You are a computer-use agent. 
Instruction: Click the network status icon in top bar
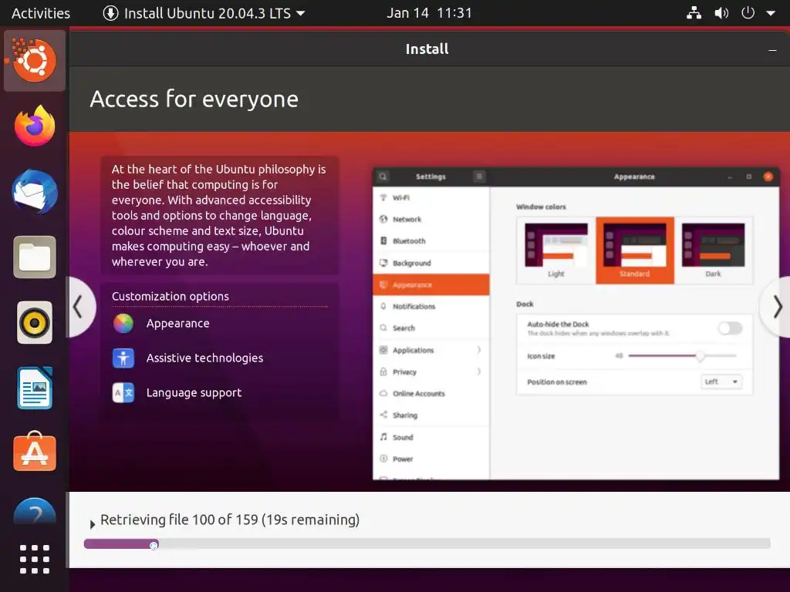click(694, 13)
